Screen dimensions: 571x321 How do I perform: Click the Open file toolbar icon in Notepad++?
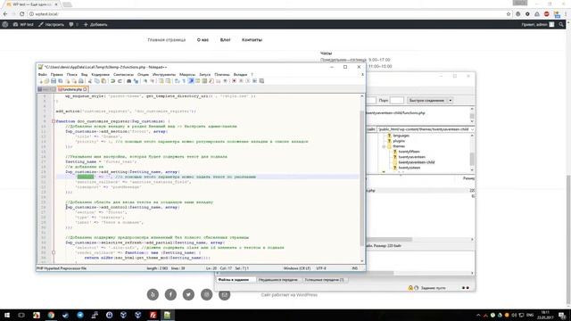click(46, 81)
